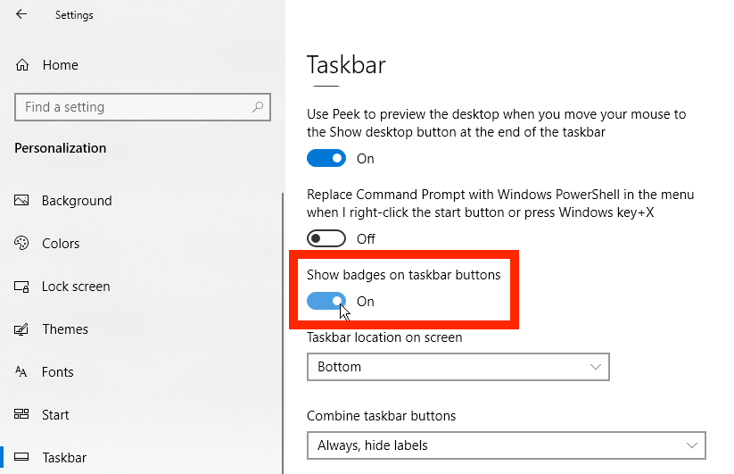Click the Replace Command Prompt description text
The width and height of the screenshot is (734, 474).
[x=500, y=204]
